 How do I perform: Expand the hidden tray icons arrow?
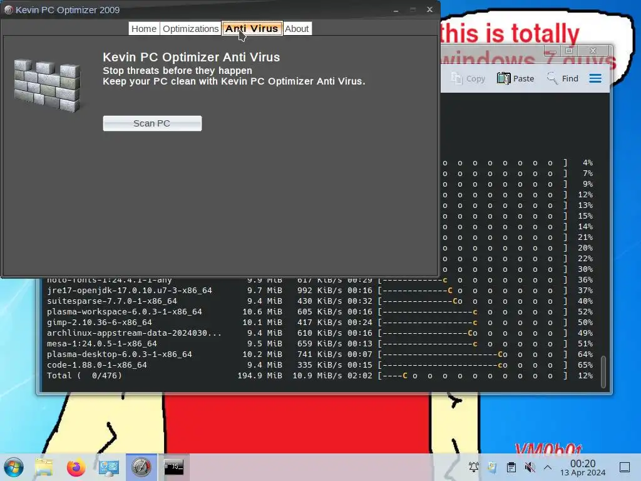tap(548, 467)
